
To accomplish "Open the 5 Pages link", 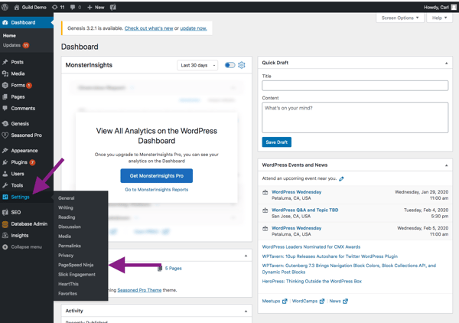I will (174, 268).
